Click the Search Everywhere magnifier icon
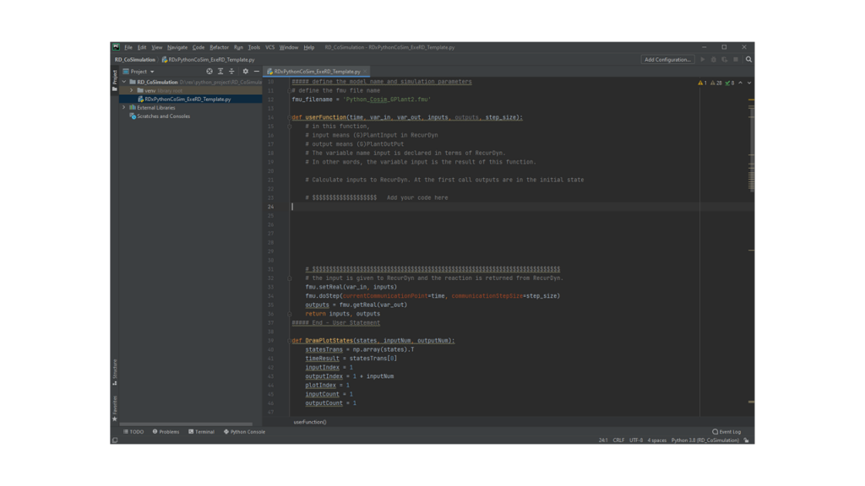 (x=748, y=60)
